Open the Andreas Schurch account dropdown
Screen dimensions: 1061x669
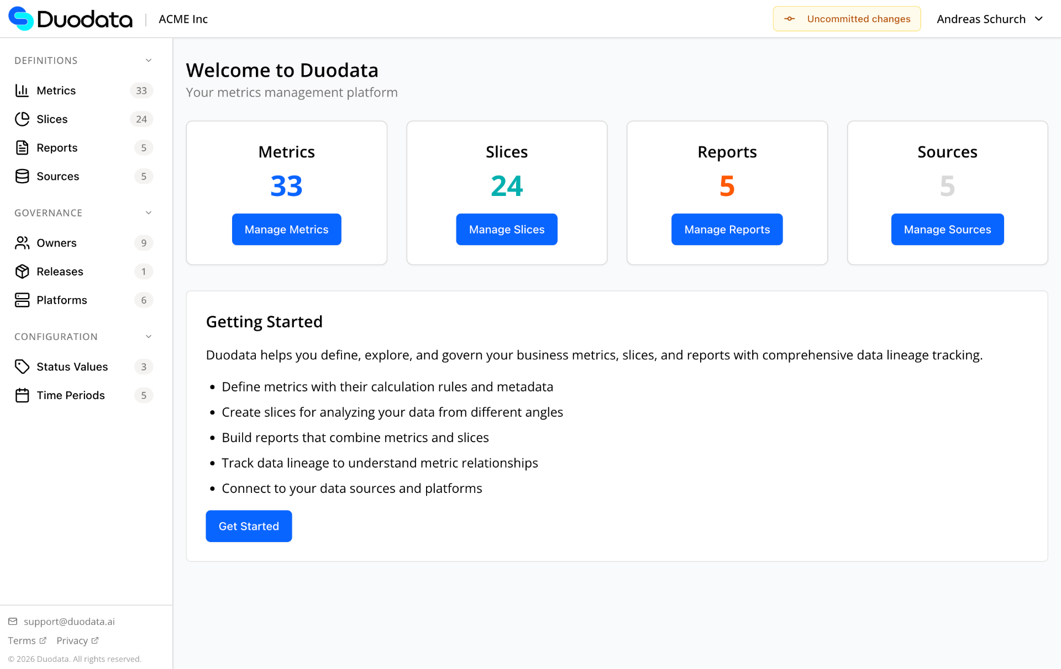coord(990,18)
